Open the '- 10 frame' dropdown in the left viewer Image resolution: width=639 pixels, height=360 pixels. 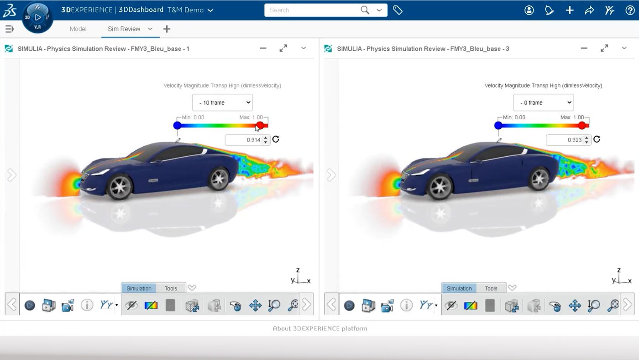[x=222, y=102]
